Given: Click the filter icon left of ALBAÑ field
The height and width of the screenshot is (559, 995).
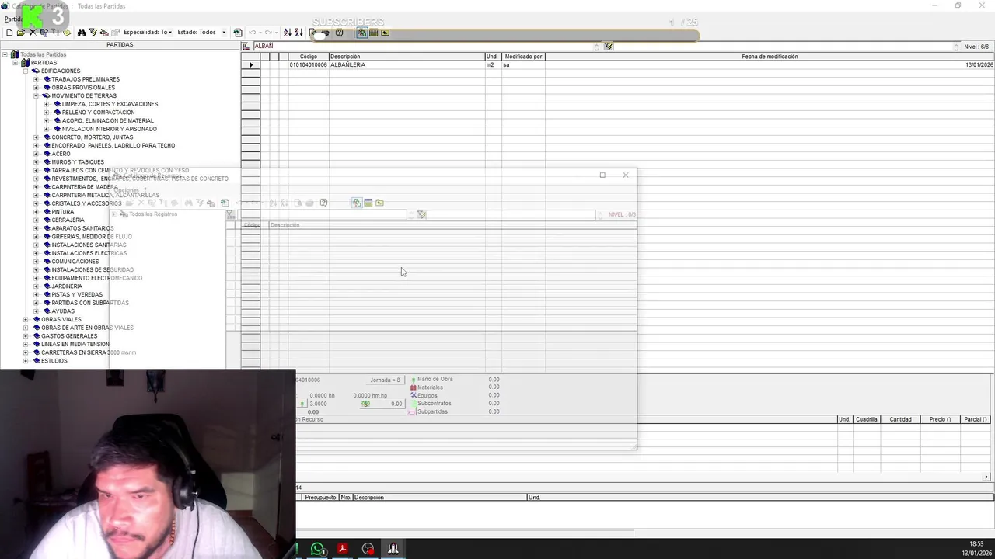Looking at the screenshot, I should (x=246, y=47).
